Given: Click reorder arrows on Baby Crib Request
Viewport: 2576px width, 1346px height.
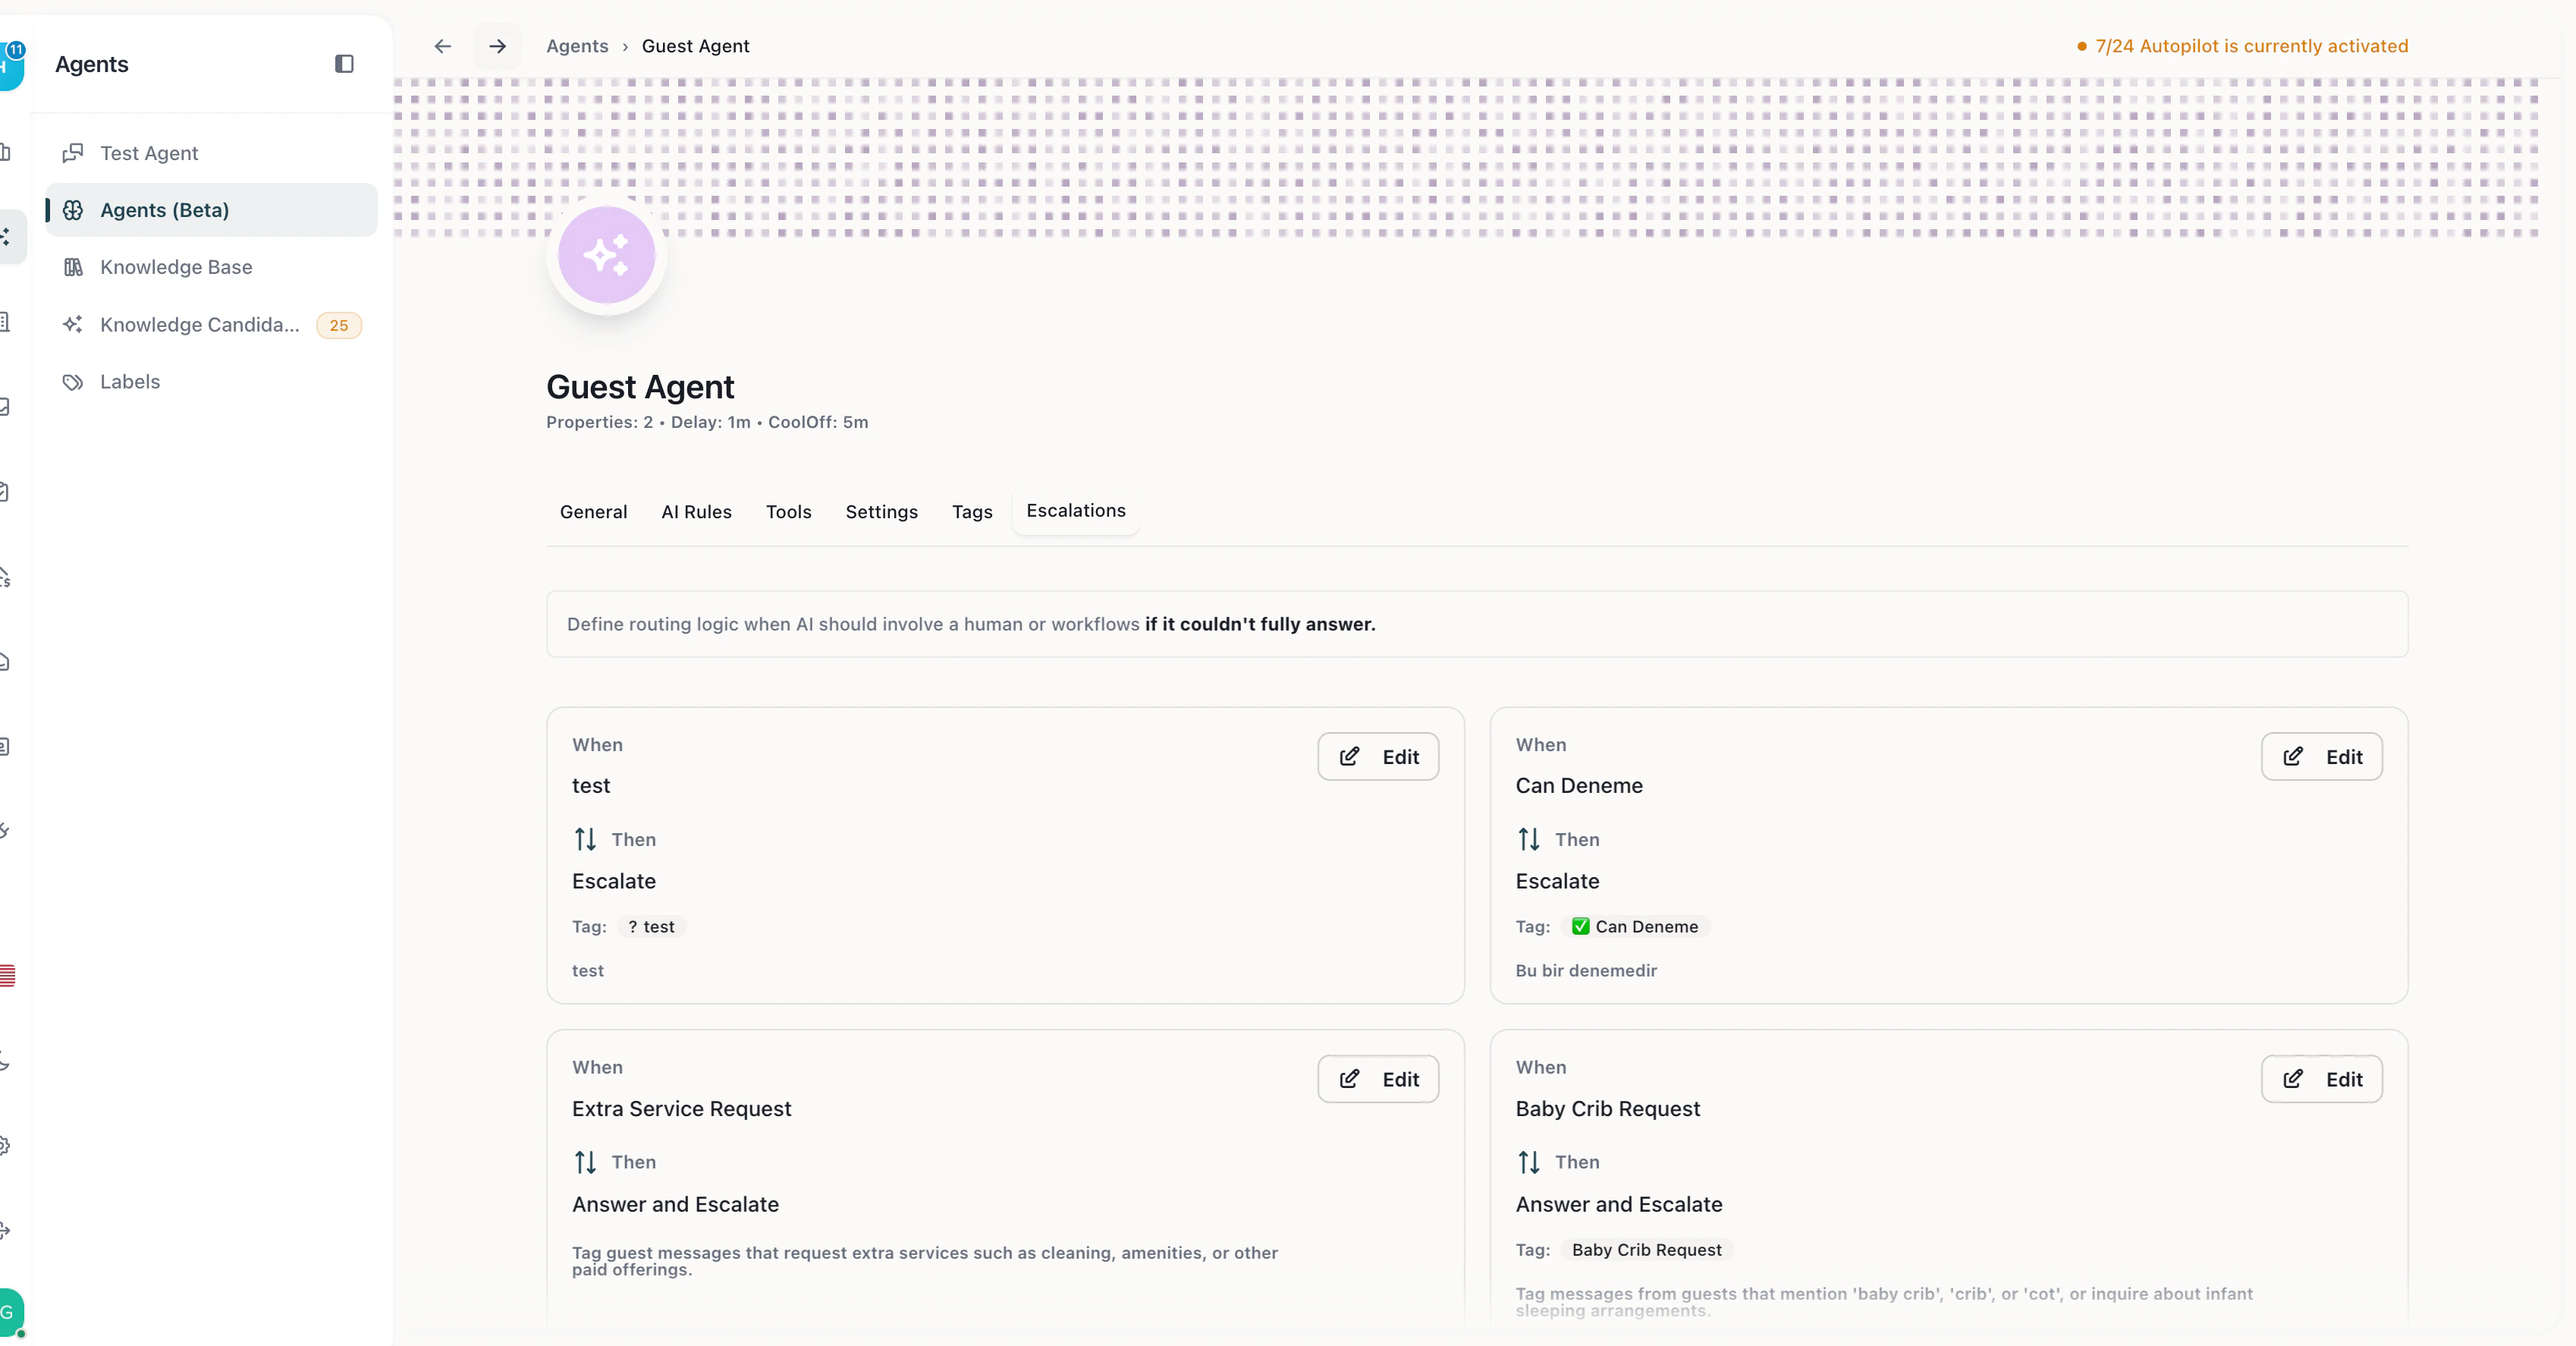Looking at the screenshot, I should tap(1528, 1162).
